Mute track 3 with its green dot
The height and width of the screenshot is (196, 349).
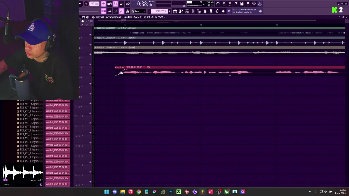(x=90, y=54)
